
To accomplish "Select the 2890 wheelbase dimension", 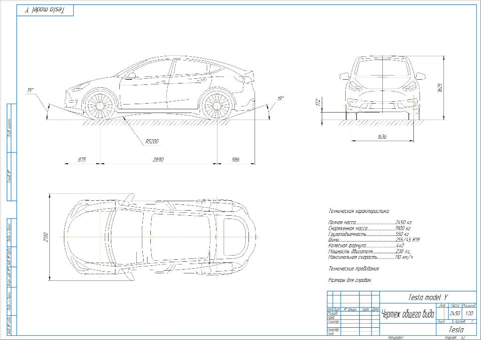I will [158, 159].
